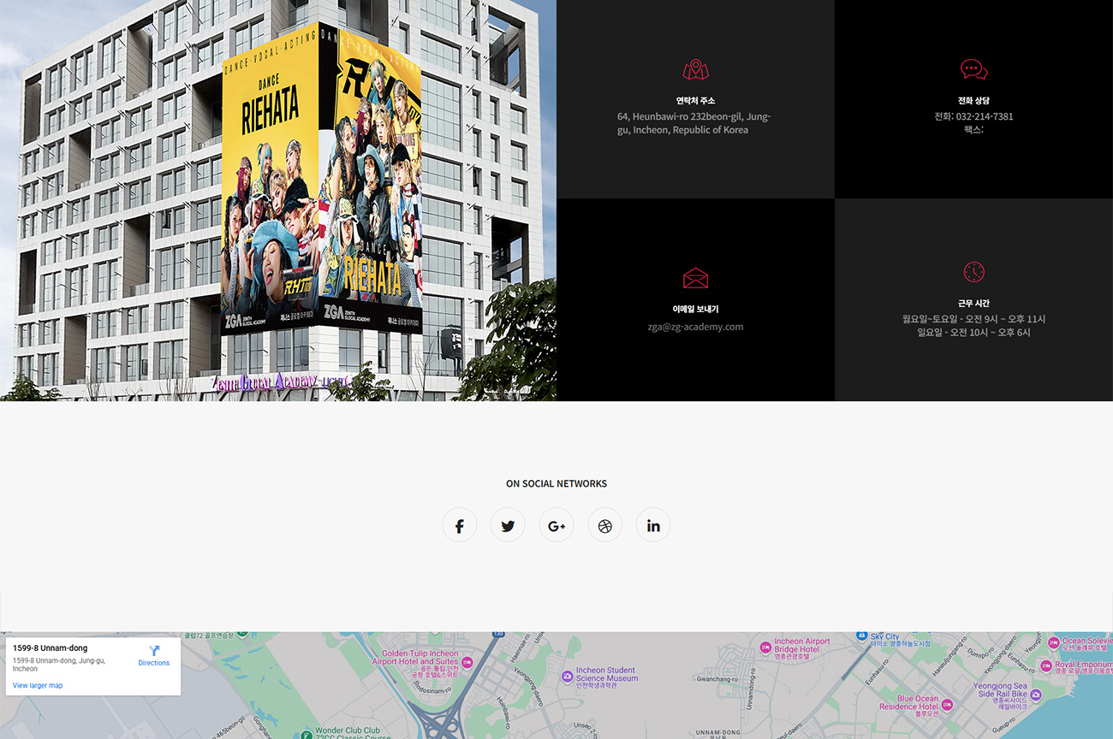Click the Incheon Student Science Museum marker
Image resolution: width=1113 pixels, height=739 pixels.
[x=567, y=677]
